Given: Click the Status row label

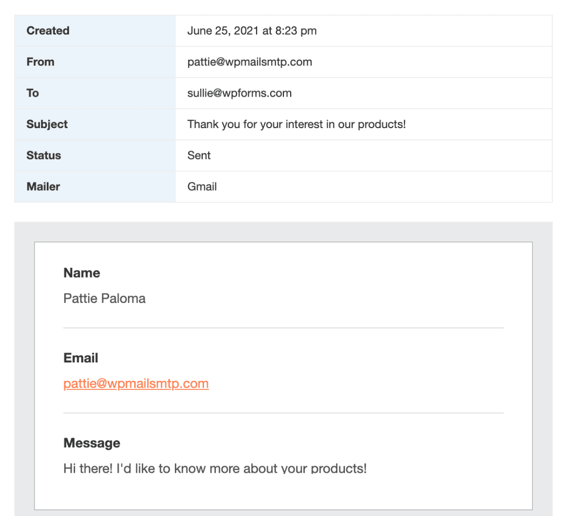Looking at the screenshot, I should click(43, 155).
